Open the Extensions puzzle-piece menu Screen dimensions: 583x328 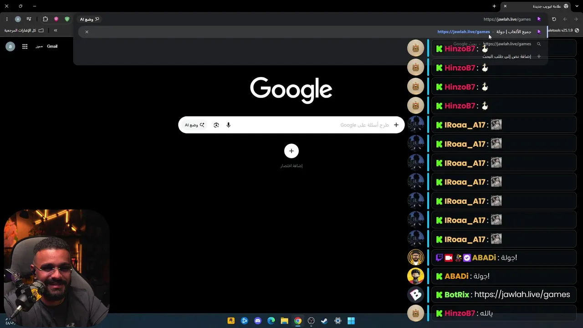coord(45,19)
